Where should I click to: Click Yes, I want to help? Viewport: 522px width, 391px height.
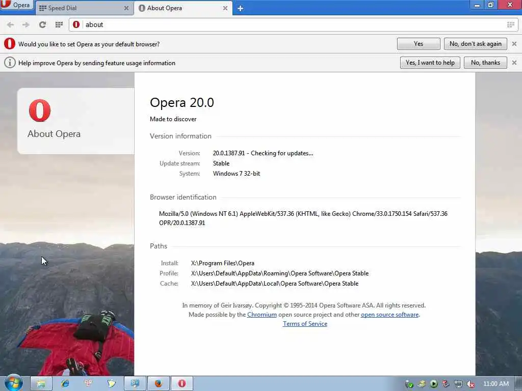tap(430, 63)
